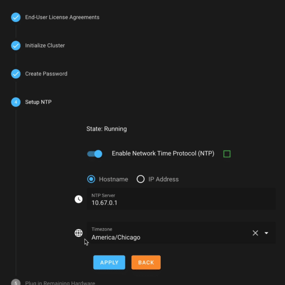This screenshot has width=285, height=285.
Task: Click the End-User License Agreements checkmark icon
Action: [16, 17]
